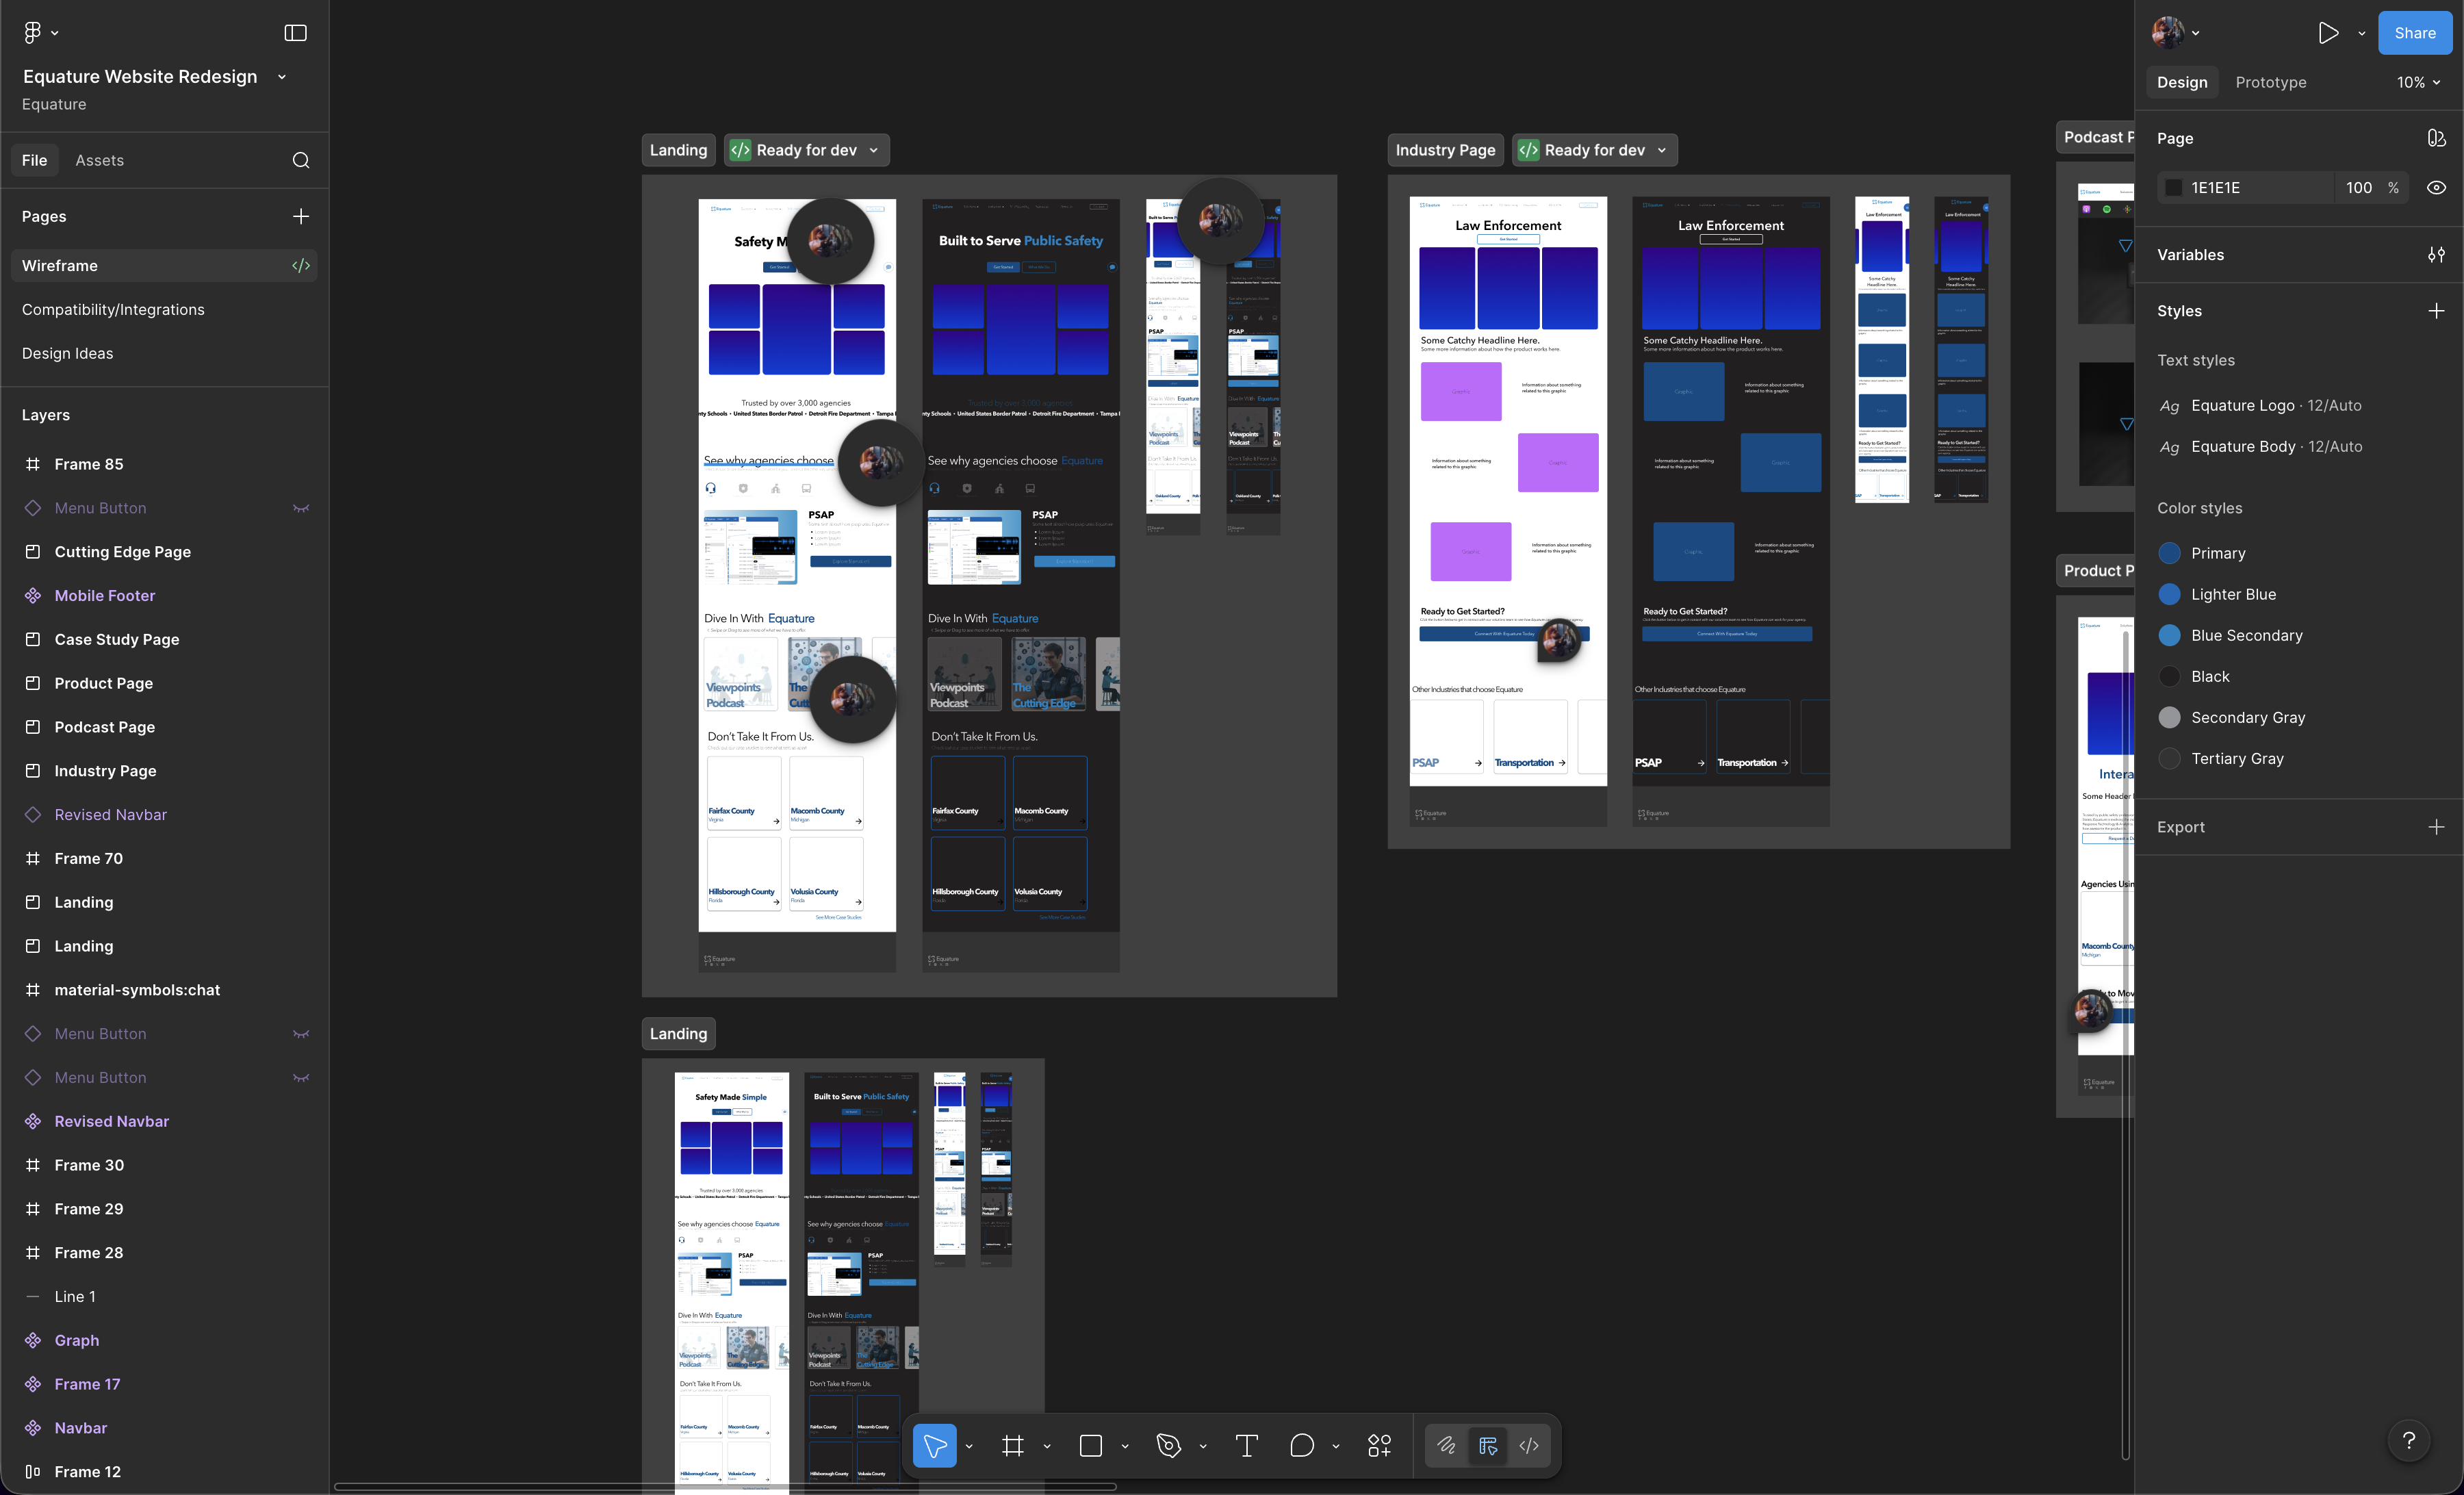Toggle page color visibility with the eye icon
Viewport: 2464px width, 1495px height.
pyautogui.click(x=2436, y=187)
